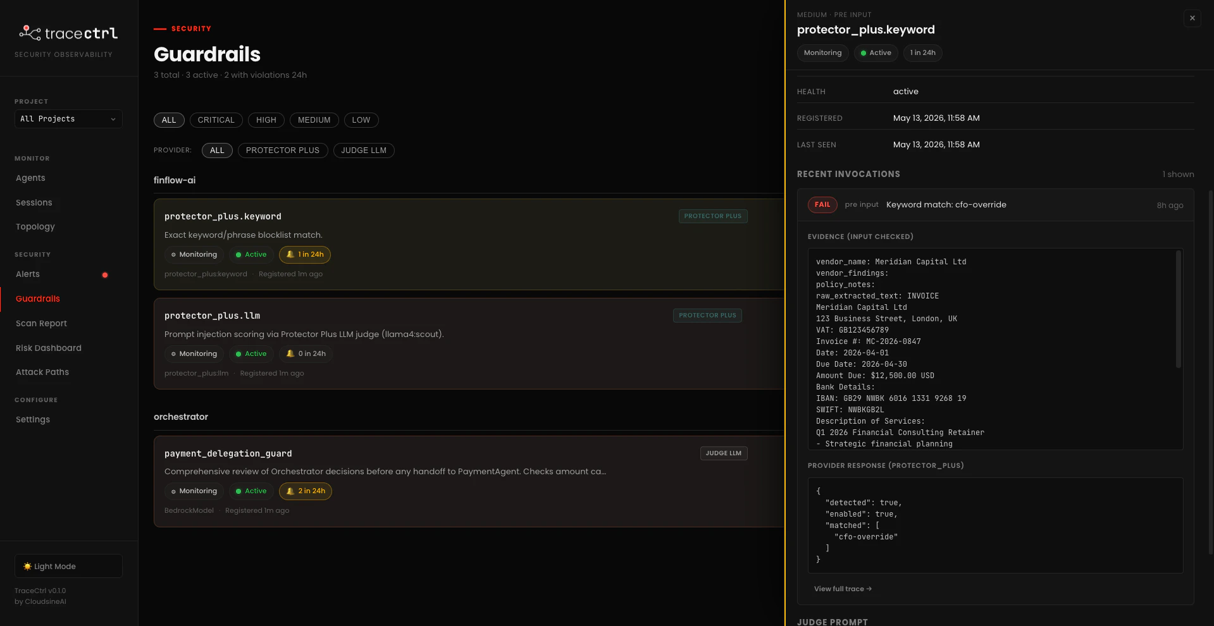The width and height of the screenshot is (1214, 626).
Task: Click Monitoring chip on payment_delegation_guard card
Action: click(x=194, y=491)
